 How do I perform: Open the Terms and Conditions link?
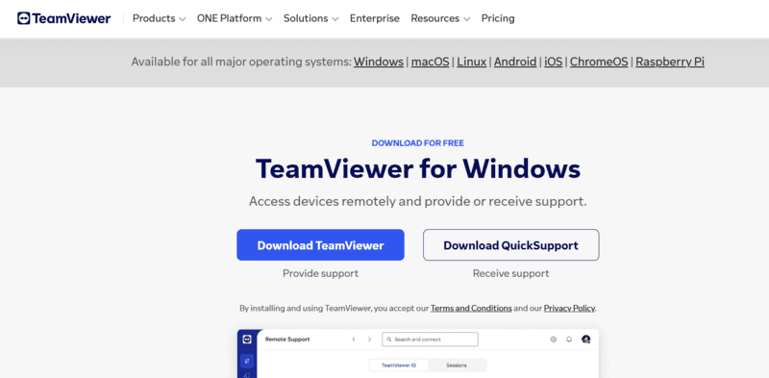[471, 309]
